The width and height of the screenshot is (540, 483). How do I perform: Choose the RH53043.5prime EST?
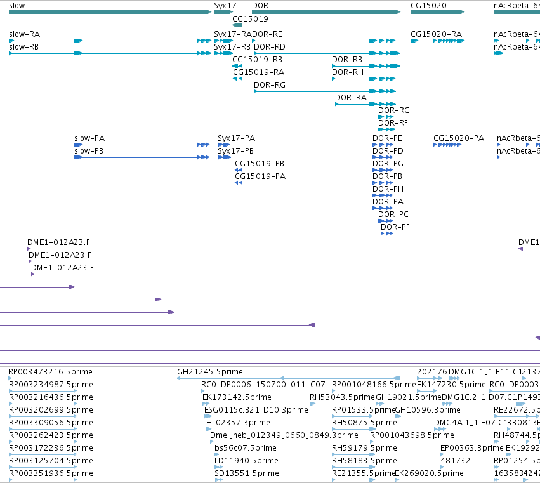312,404
